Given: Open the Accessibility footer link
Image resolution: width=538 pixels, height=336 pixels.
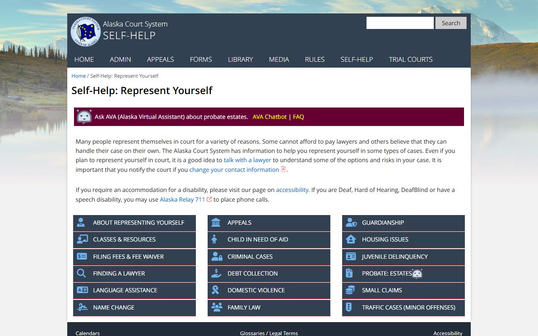Looking at the screenshot, I should (x=448, y=333).
